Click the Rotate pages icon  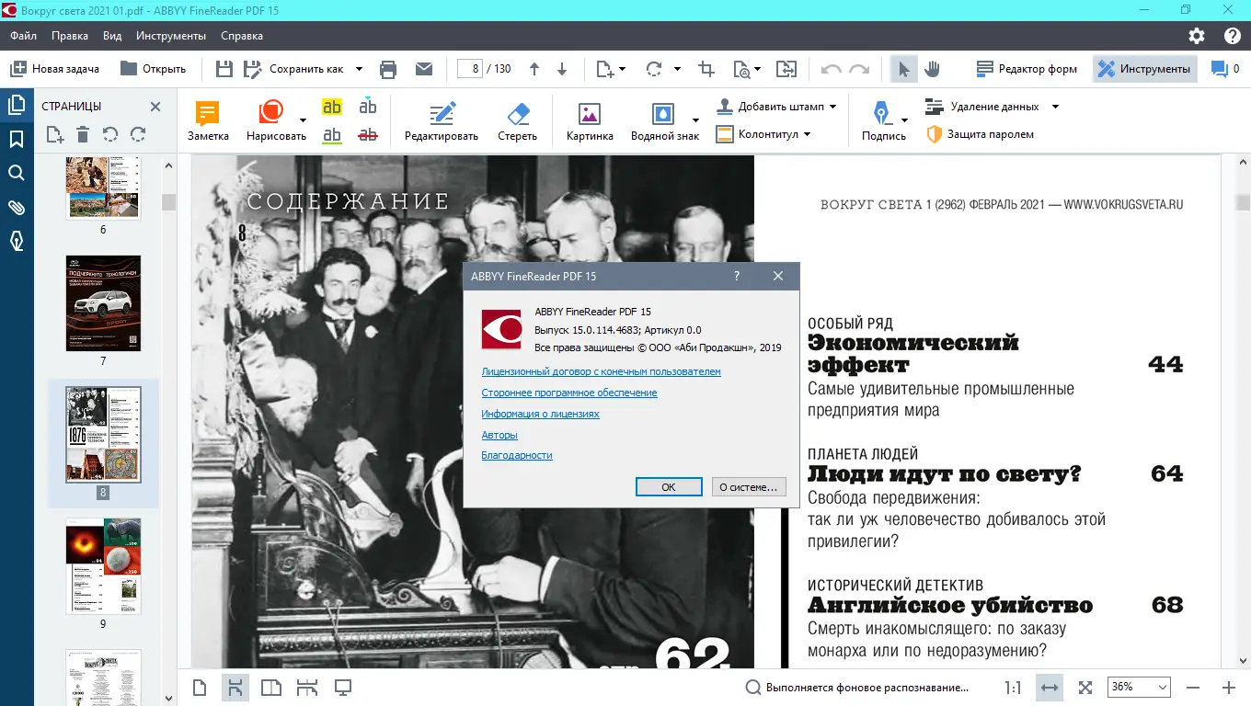point(655,69)
